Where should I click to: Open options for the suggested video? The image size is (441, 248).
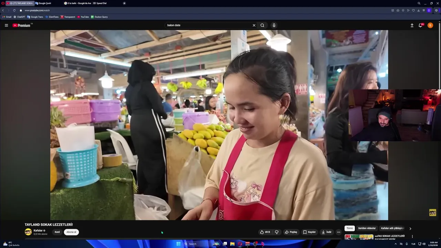tap(412, 237)
